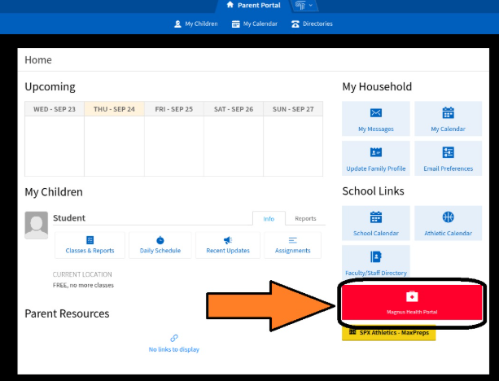Switch to the Reports tab
The height and width of the screenshot is (381, 499).
pos(305,218)
